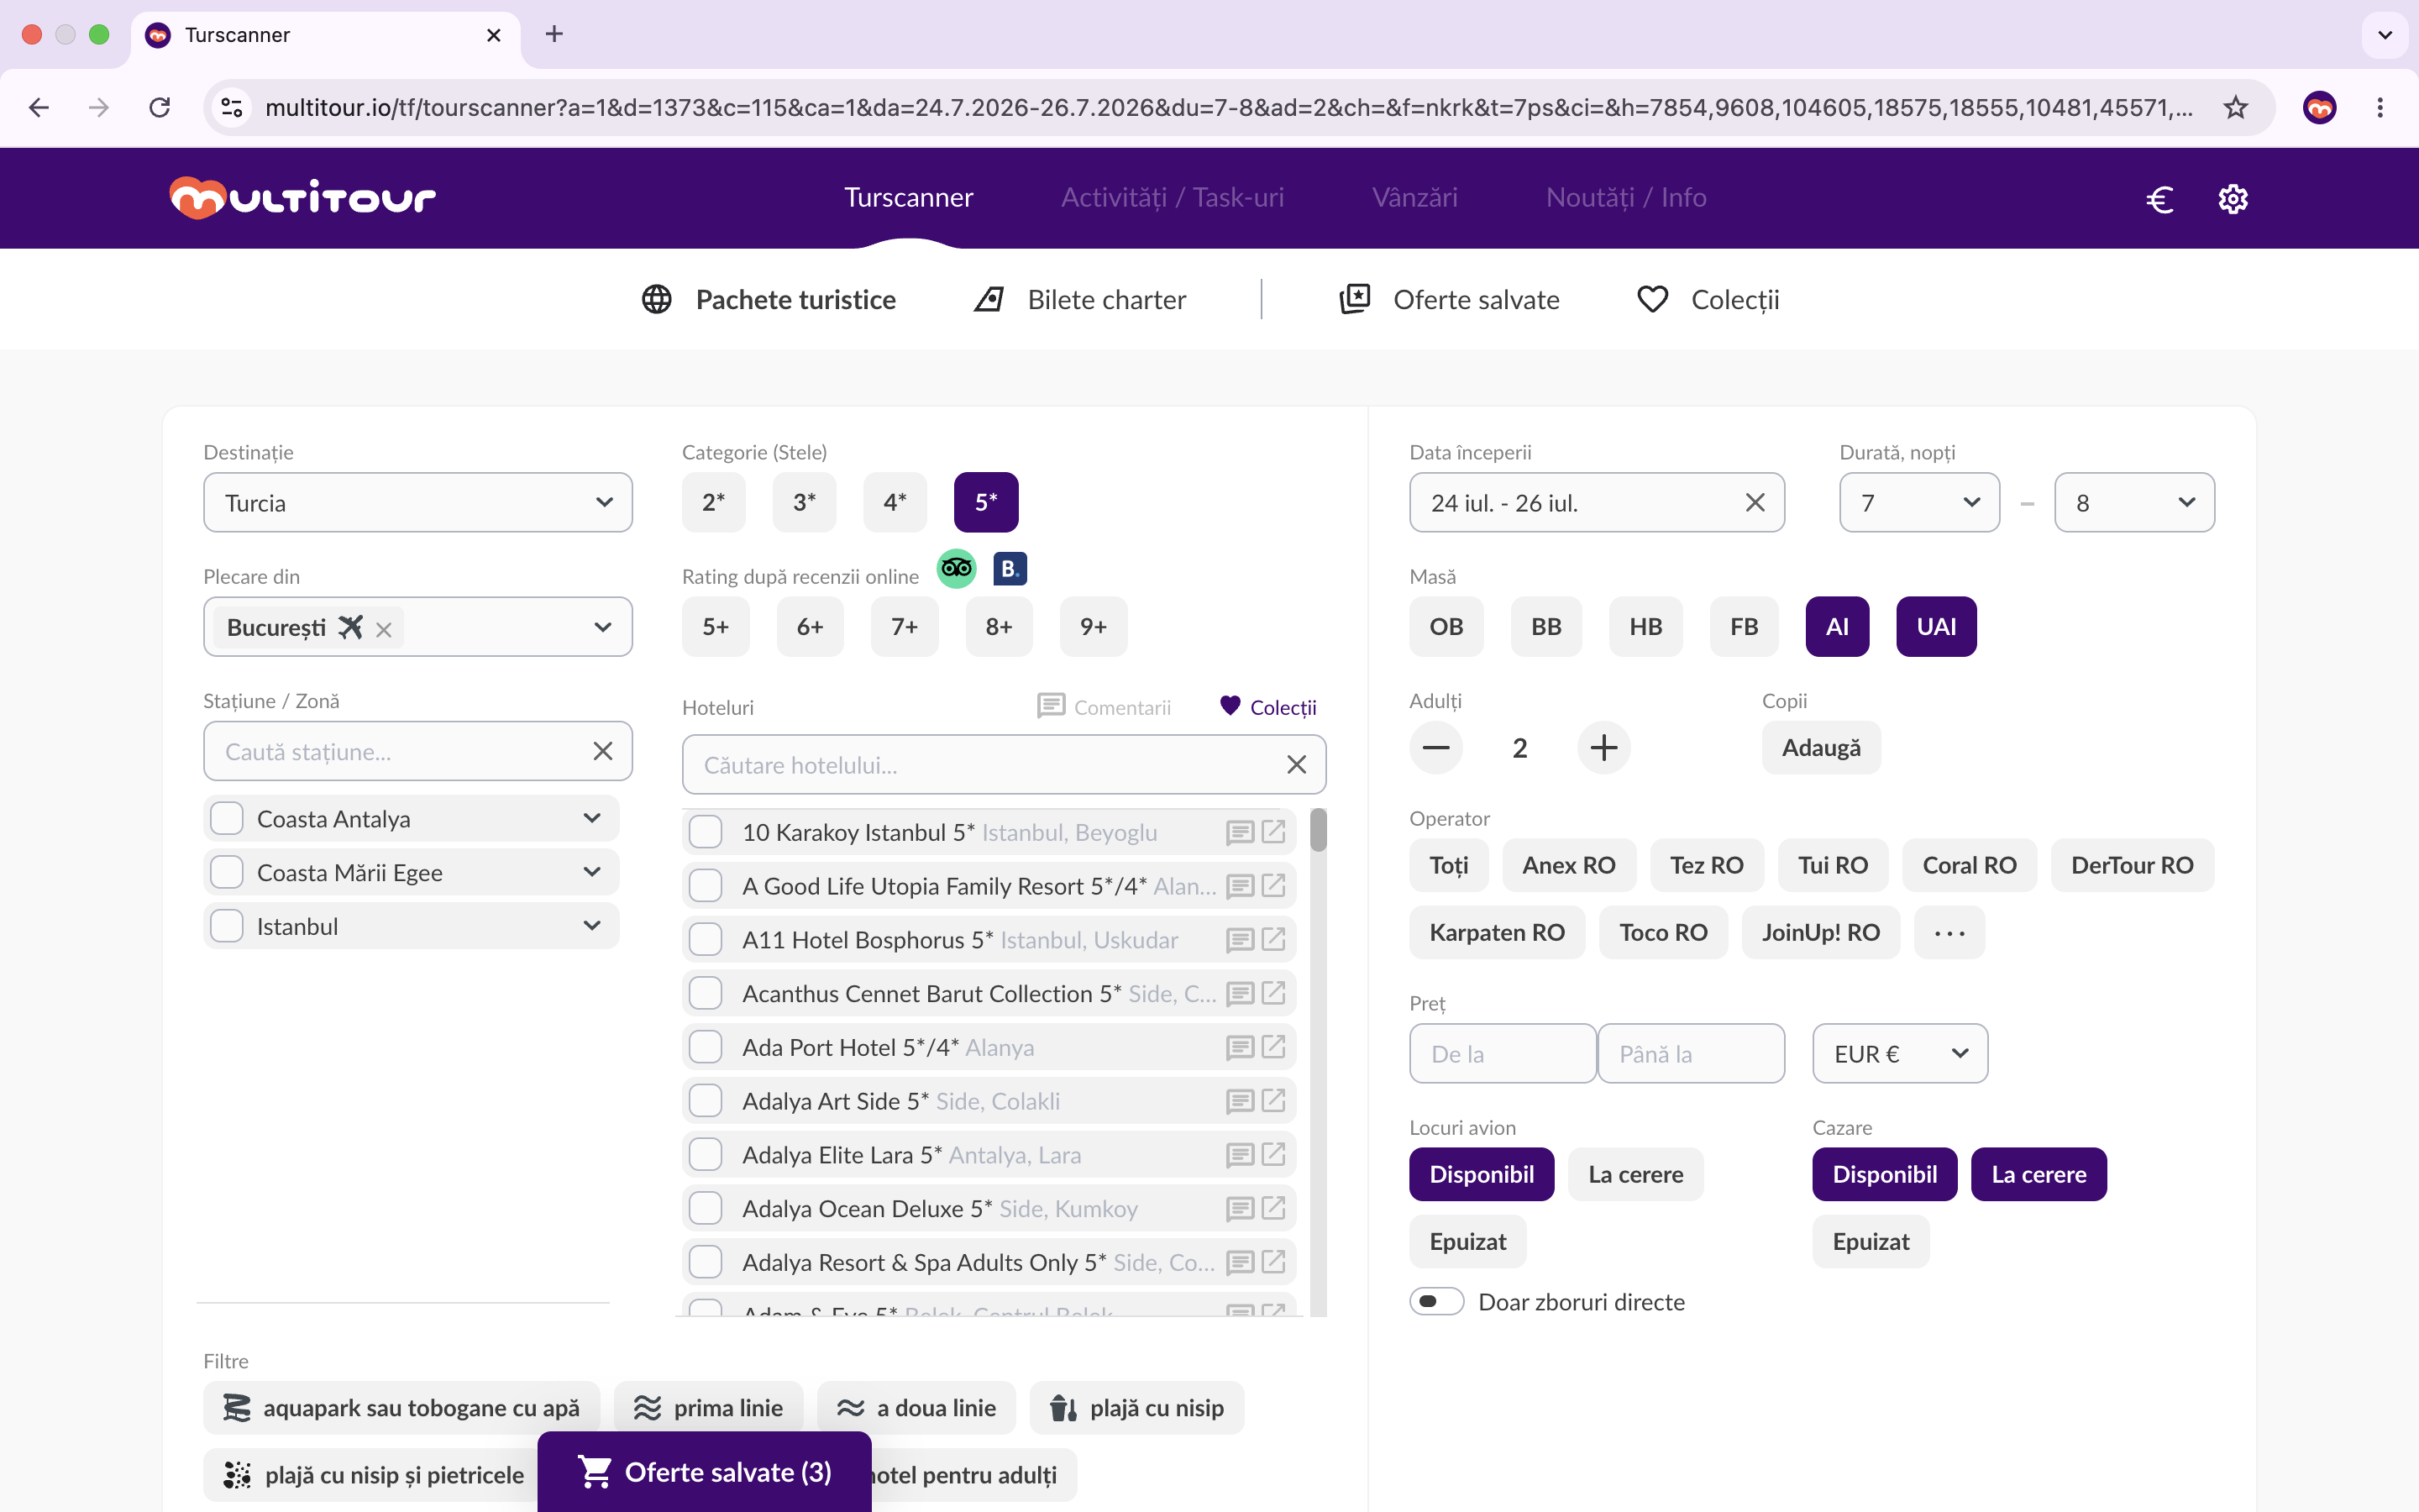Image resolution: width=2419 pixels, height=1512 pixels.
Task: Open comments for Adalya Art Side
Action: 1240,1101
